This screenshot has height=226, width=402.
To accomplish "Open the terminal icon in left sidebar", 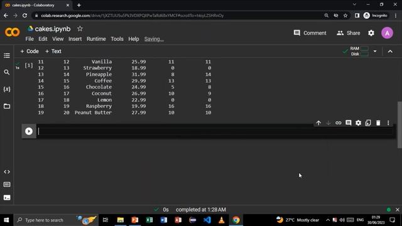I will tap(7, 198).
